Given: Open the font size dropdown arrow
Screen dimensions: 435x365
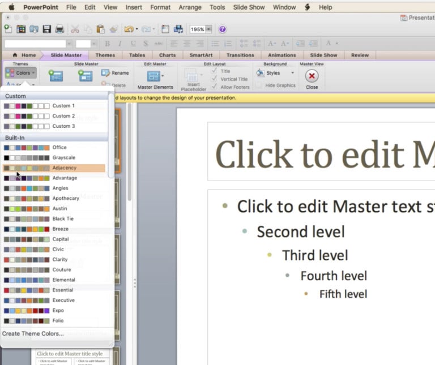Looking at the screenshot, I should coord(94,44).
